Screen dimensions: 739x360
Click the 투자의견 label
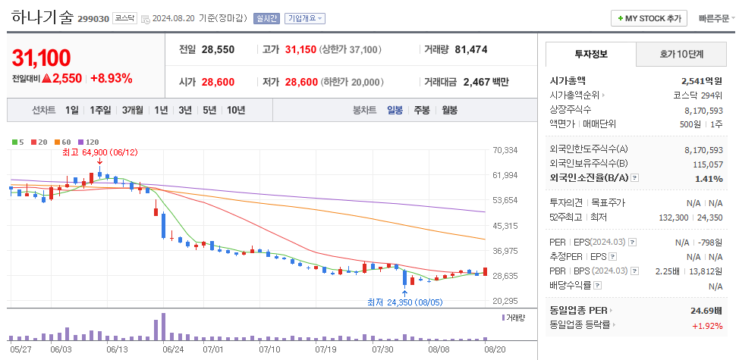(565, 203)
